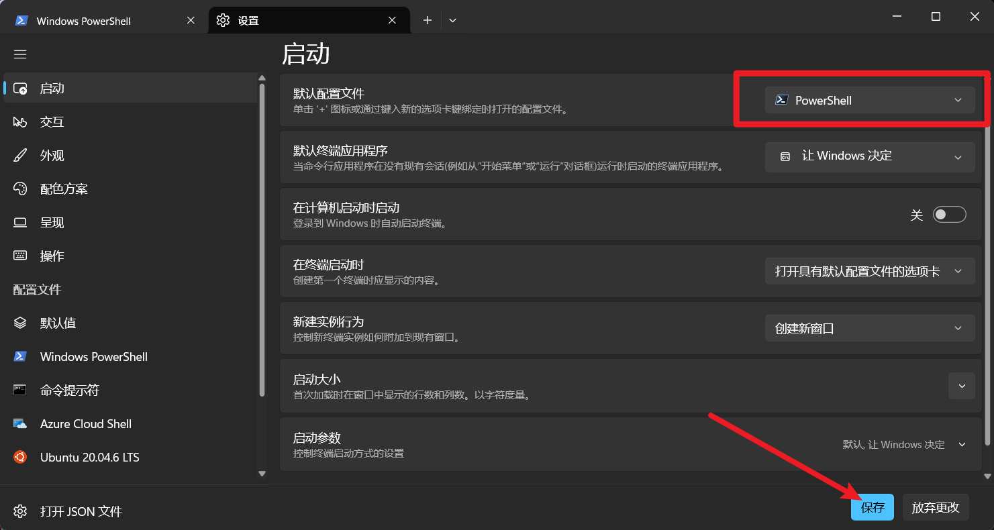
Task: Click the 默认值 layers icon
Action: [20, 323]
